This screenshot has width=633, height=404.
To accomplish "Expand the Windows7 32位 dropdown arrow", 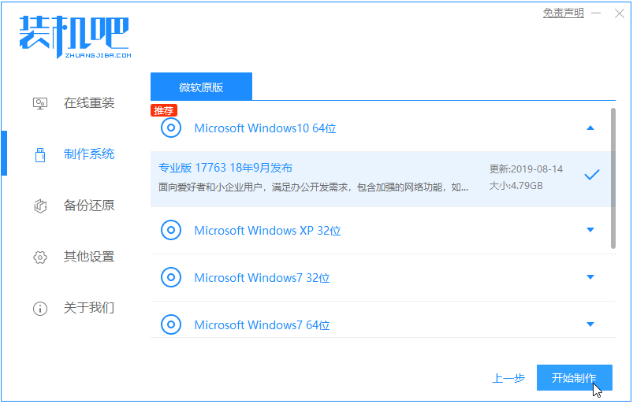I will point(590,277).
